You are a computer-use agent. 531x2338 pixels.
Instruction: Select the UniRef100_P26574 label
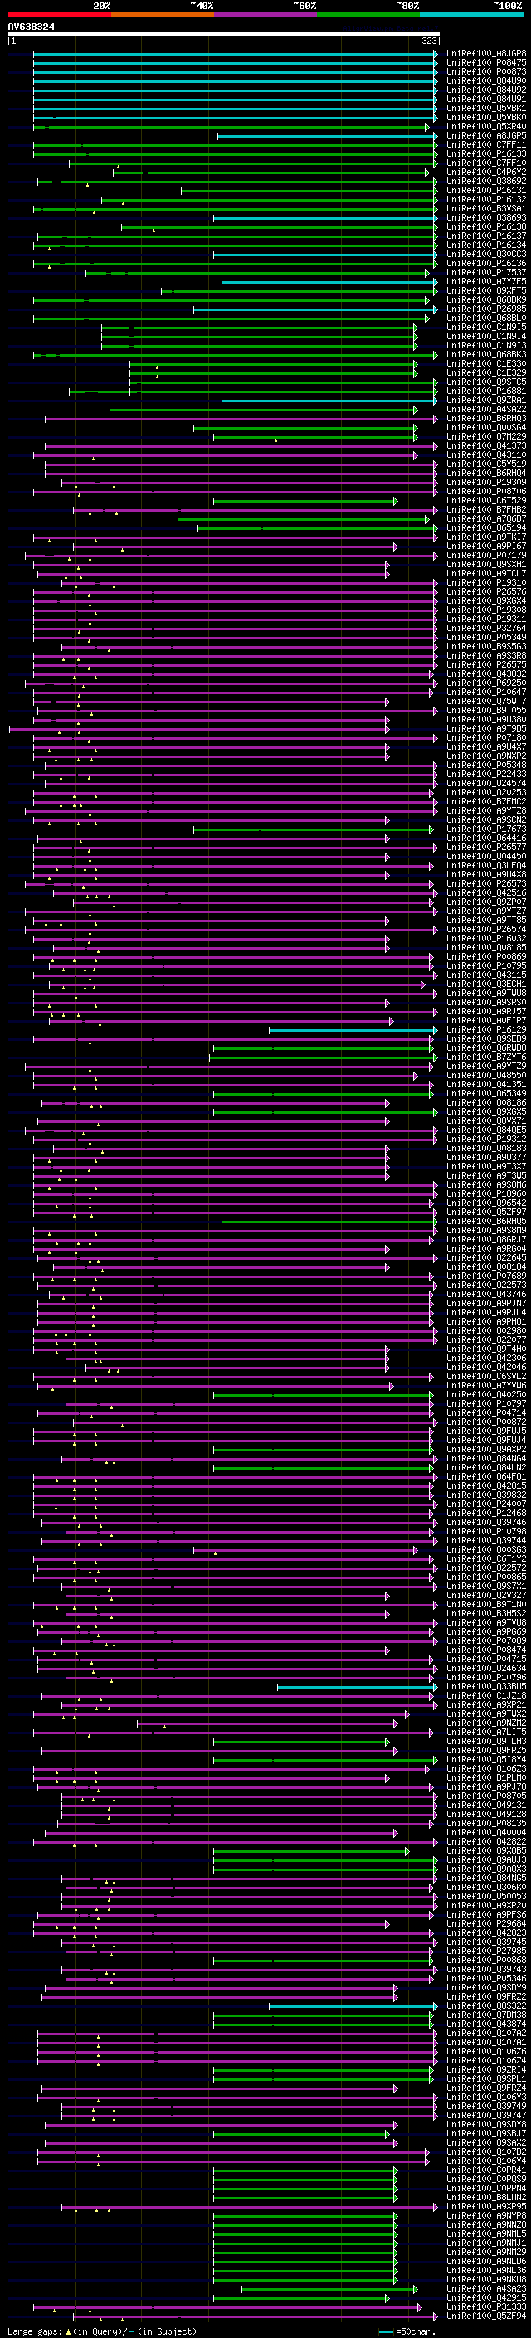(486, 930)
